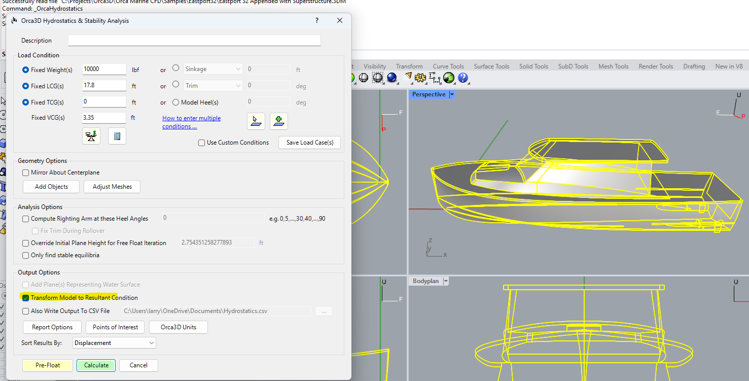749x381 pixels.
Task: Open the gear options icon in toolbar
Action: 420,78
